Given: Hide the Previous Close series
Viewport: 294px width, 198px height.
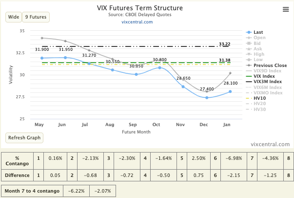Looking at the screenshot, I should [270, 65].
